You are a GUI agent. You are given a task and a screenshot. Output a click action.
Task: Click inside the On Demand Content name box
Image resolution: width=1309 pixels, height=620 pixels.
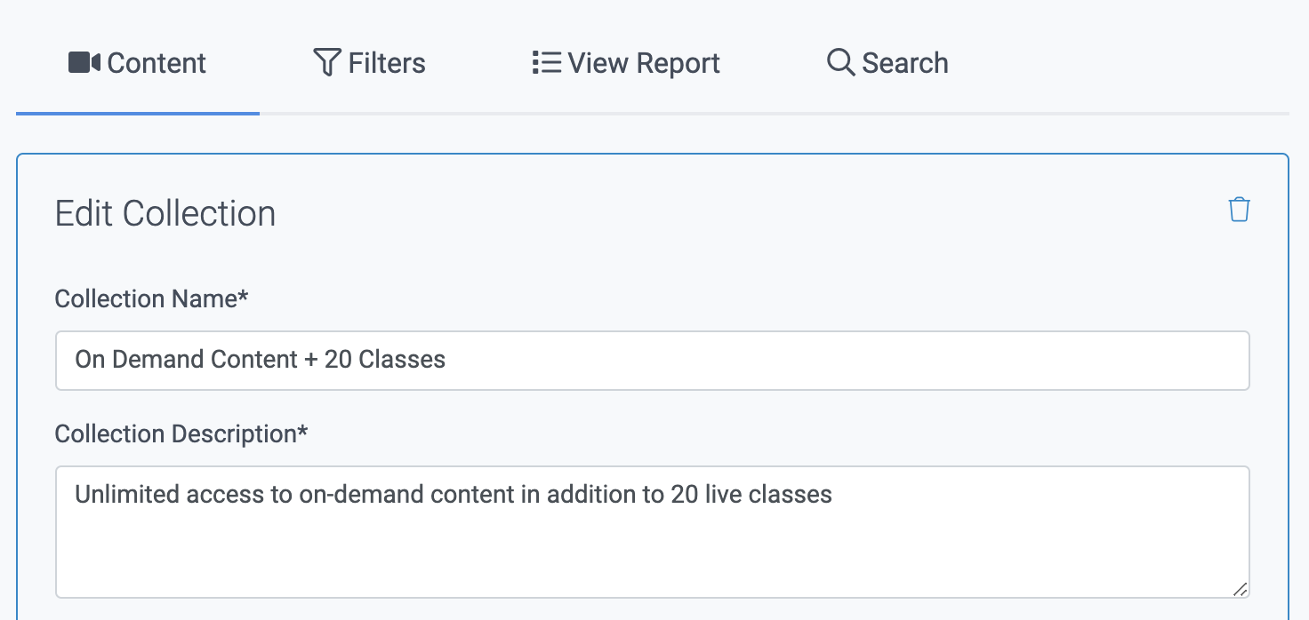coord(652,360)
